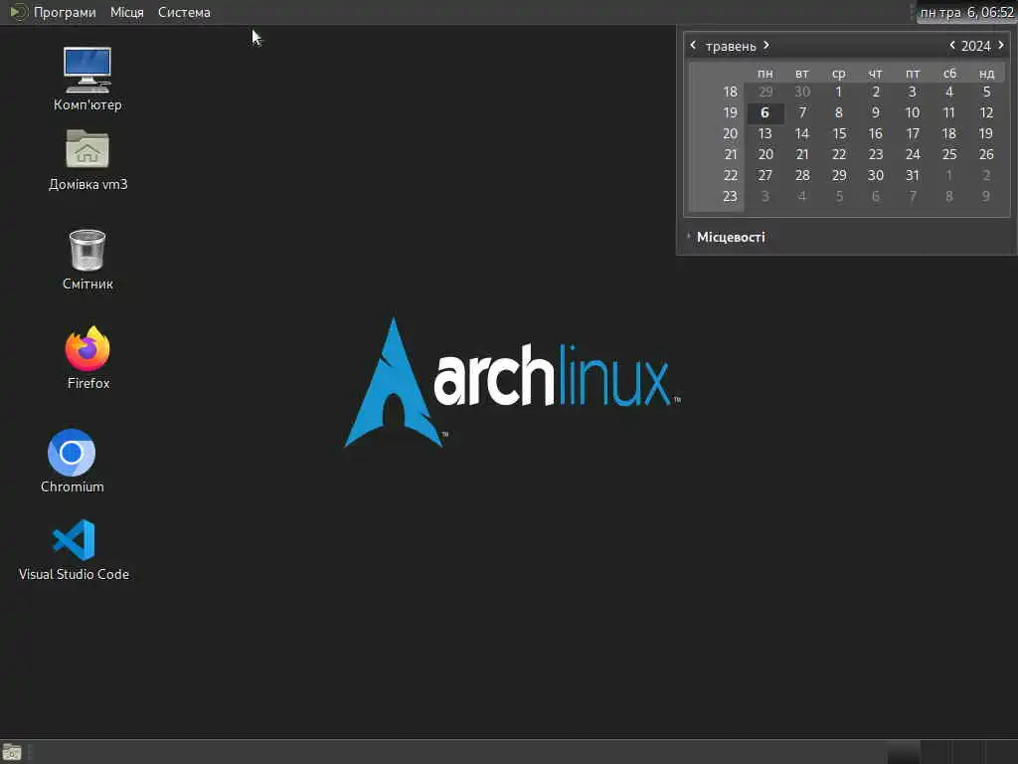Screen dimensions: 1018x764
Task: Select May 24 in the calendar
Action: [x=913, y=154]
